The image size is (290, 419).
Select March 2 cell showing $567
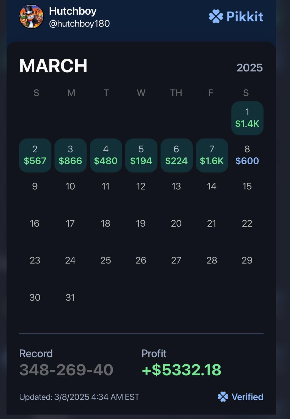pos(35,155)
